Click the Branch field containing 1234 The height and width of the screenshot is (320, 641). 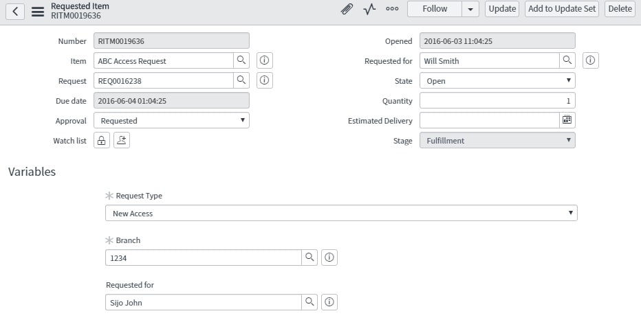coord(204,257)
